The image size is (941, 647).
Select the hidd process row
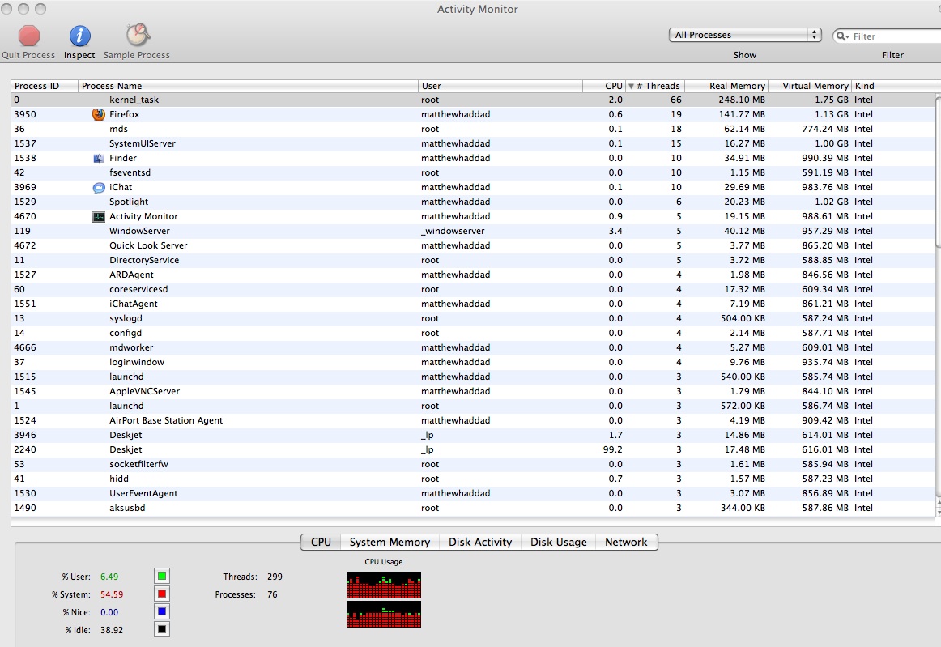(473, 479)
